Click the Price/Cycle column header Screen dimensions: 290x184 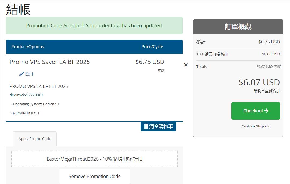pos(152,47)
